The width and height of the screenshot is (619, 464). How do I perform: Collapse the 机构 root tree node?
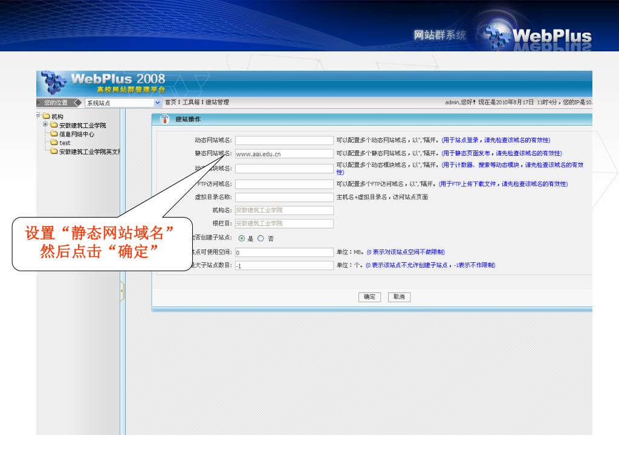[38, 115]
